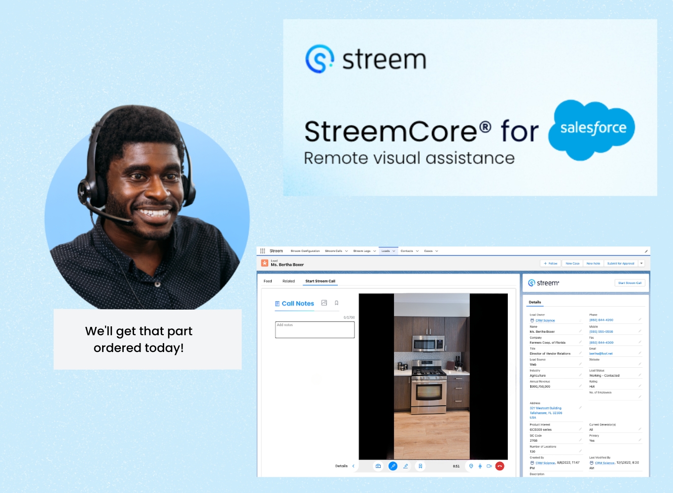Edit the Company field pencil icon

coord(580,342)
